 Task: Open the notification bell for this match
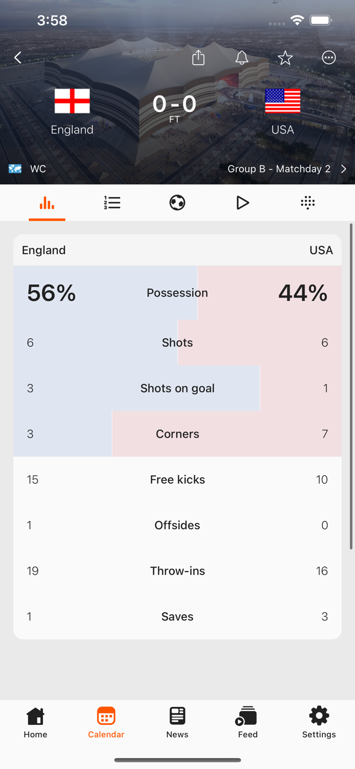242,57
